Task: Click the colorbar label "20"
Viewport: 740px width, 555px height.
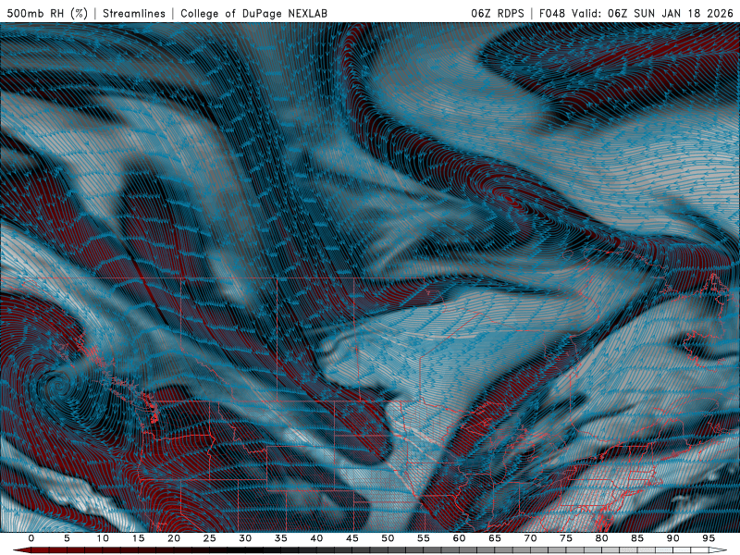Action: pyautogui.click(x=174, y=538)
